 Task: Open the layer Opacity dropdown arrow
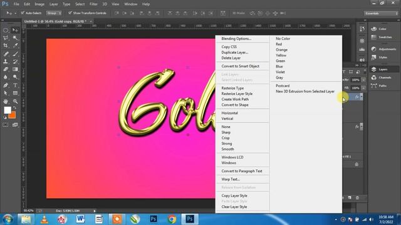(363, 80)
